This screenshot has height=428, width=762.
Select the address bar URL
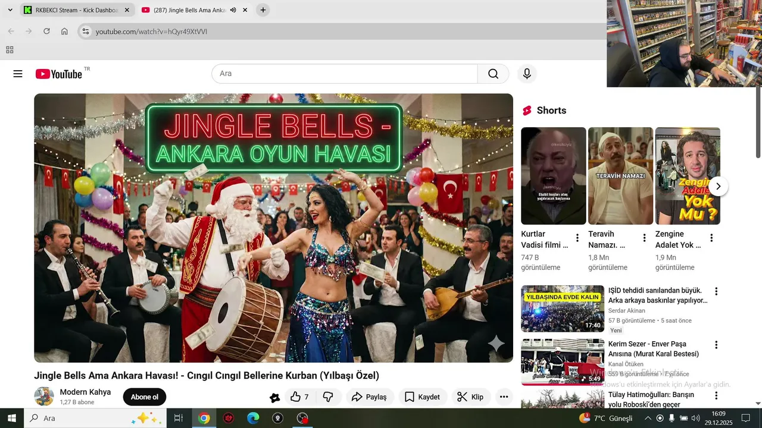pos(151,32)
